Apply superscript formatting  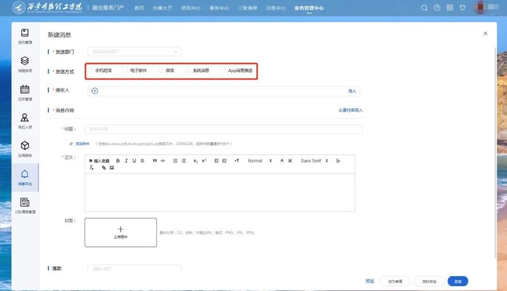pyautogui.click(x=204, y=161)
